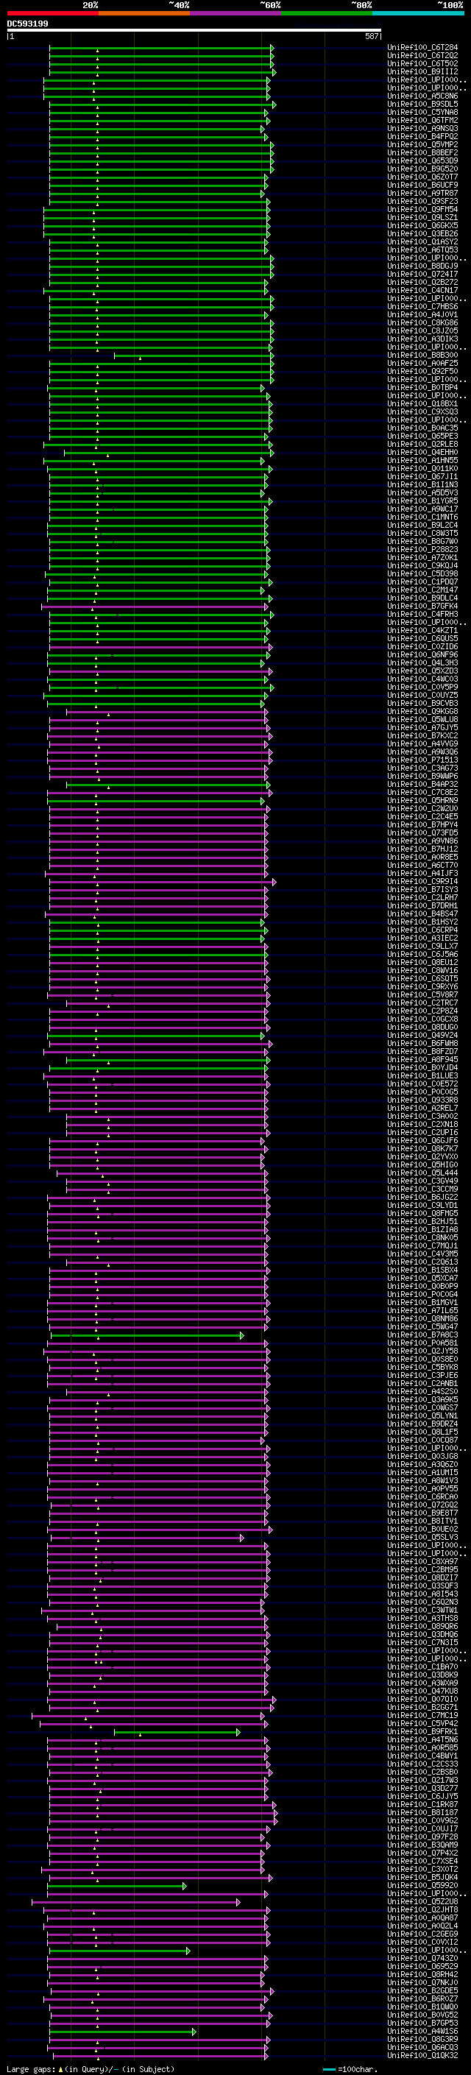Viewport: 471px width, 2075px height.
Task: Click the orange ~40% identity color legend
Action: click(144, 13)
